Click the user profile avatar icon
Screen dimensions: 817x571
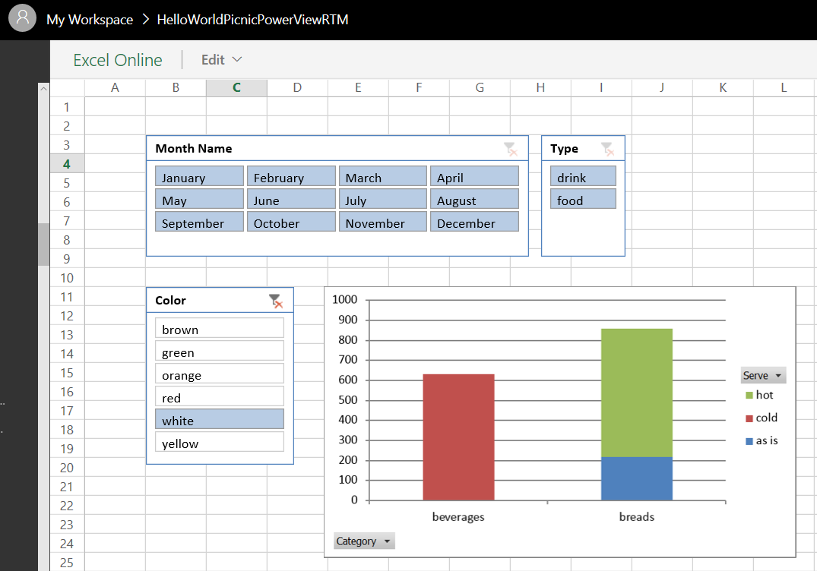click(x=22, y=17)
